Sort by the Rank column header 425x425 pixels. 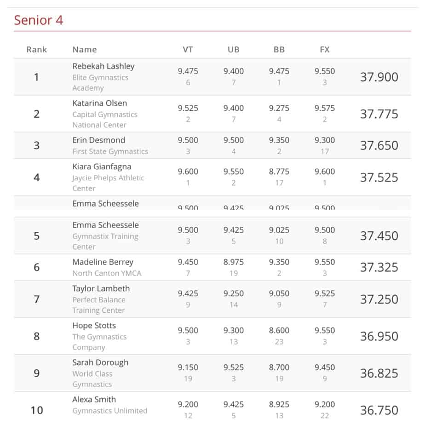[37, 50]
